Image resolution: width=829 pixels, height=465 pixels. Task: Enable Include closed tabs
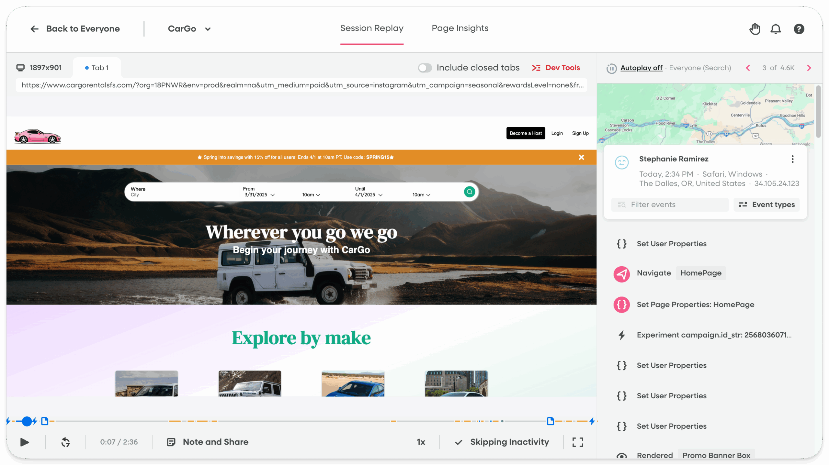425,68
